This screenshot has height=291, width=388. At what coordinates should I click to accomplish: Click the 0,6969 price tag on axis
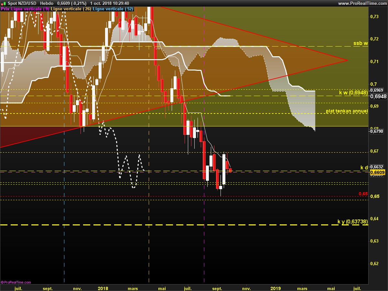[x=376, y=90]
